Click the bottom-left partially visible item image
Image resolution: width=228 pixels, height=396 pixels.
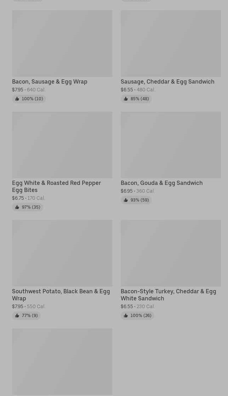coord(62,361)
